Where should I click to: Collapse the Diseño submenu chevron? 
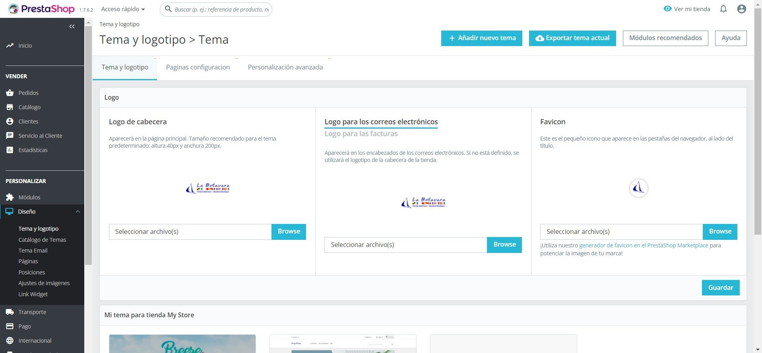coord(78,212)
